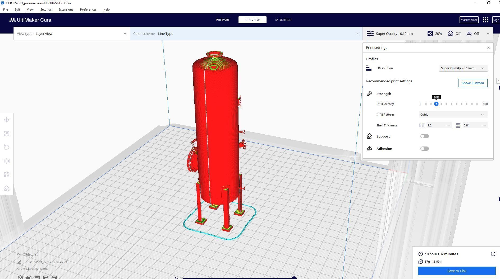Click the Save to Disk button

click(x=457, y=271)
